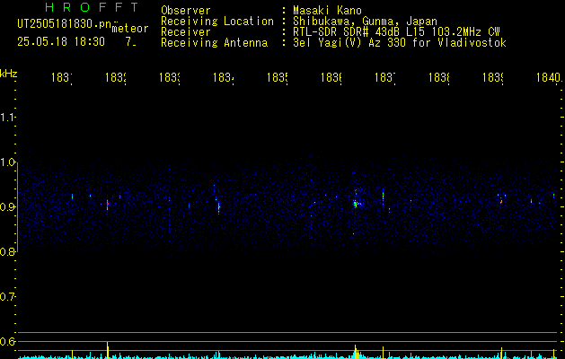Click the Receiving Location label
The width and height of the screenshot is (565, 359).
217,22
